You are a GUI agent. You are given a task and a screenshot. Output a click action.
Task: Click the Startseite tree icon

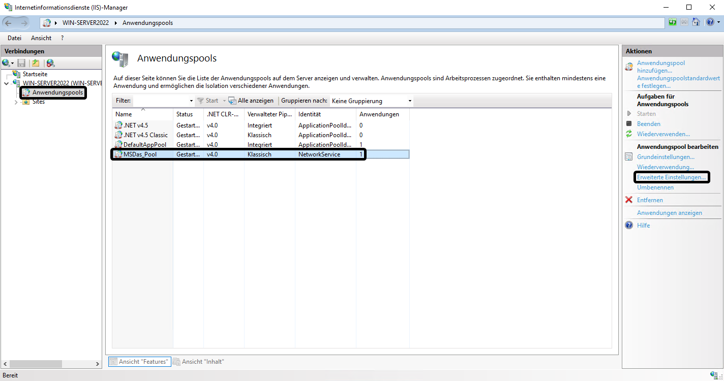17,74
